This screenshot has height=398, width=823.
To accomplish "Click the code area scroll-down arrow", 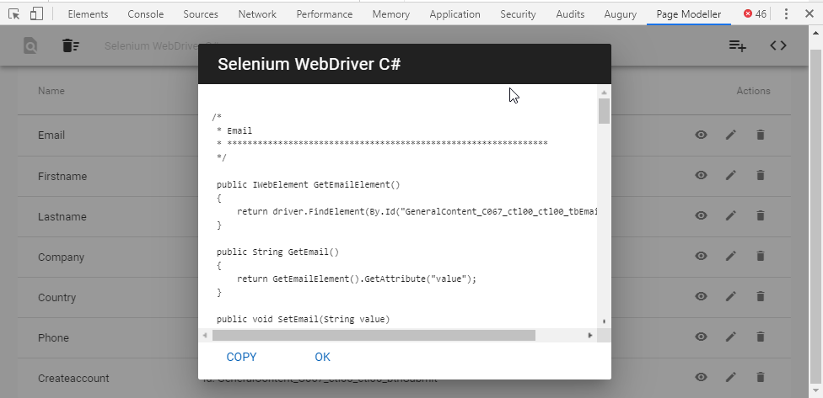I will [604, 321].
